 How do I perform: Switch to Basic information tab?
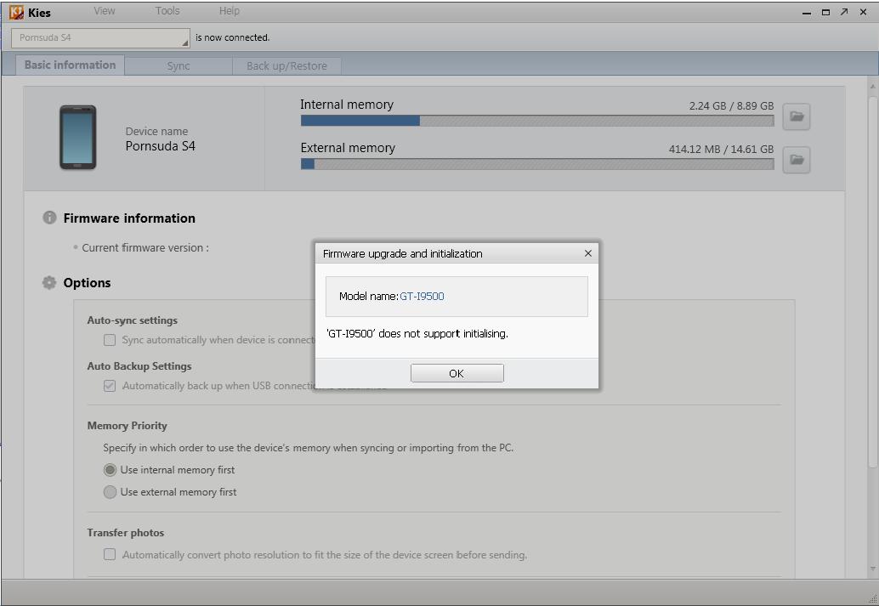coord(70,65)
